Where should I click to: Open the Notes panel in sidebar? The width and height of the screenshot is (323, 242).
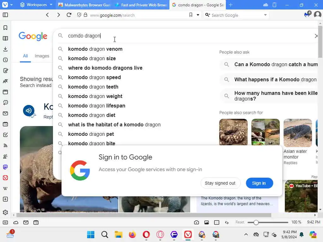pyautogui.click(x=5, y=71)
